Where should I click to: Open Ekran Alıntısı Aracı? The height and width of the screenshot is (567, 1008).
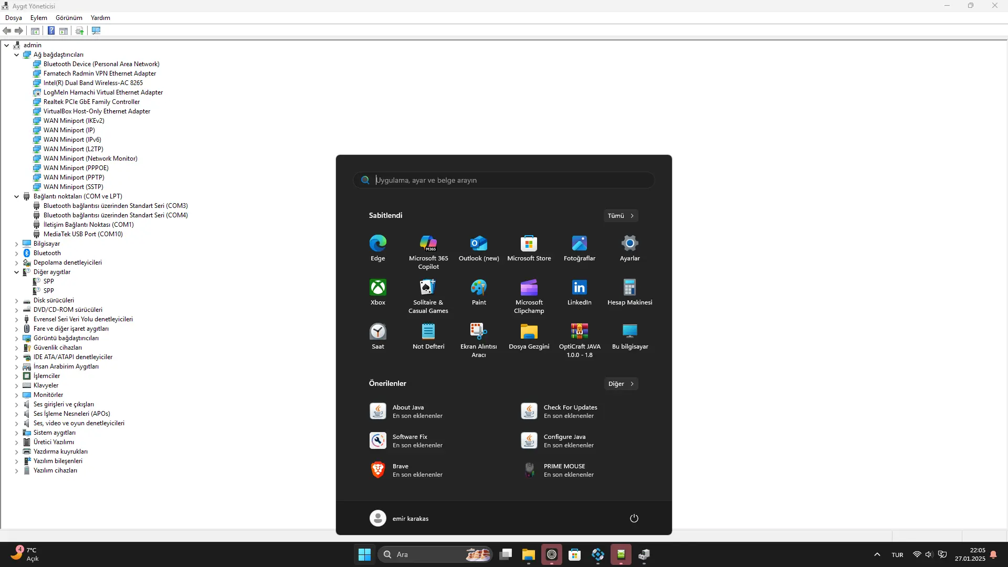(x=479, y=341)
